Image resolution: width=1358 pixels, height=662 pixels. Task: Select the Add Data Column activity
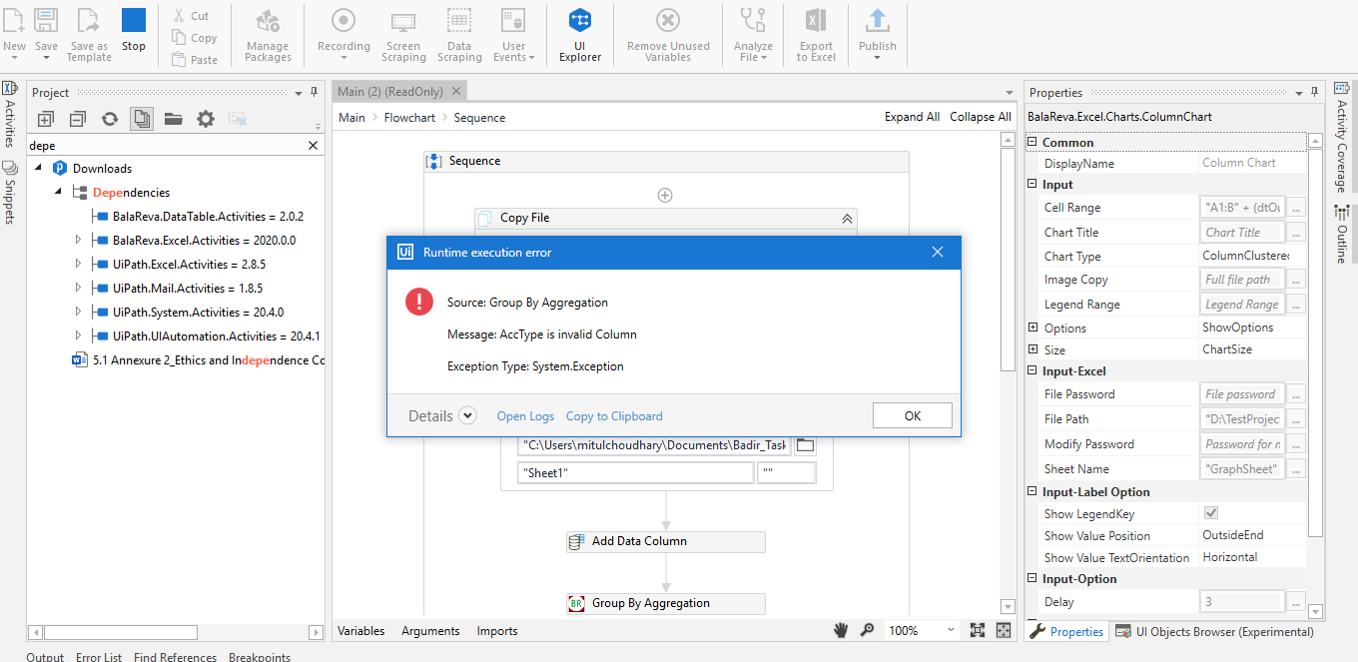tap(665, 541)
